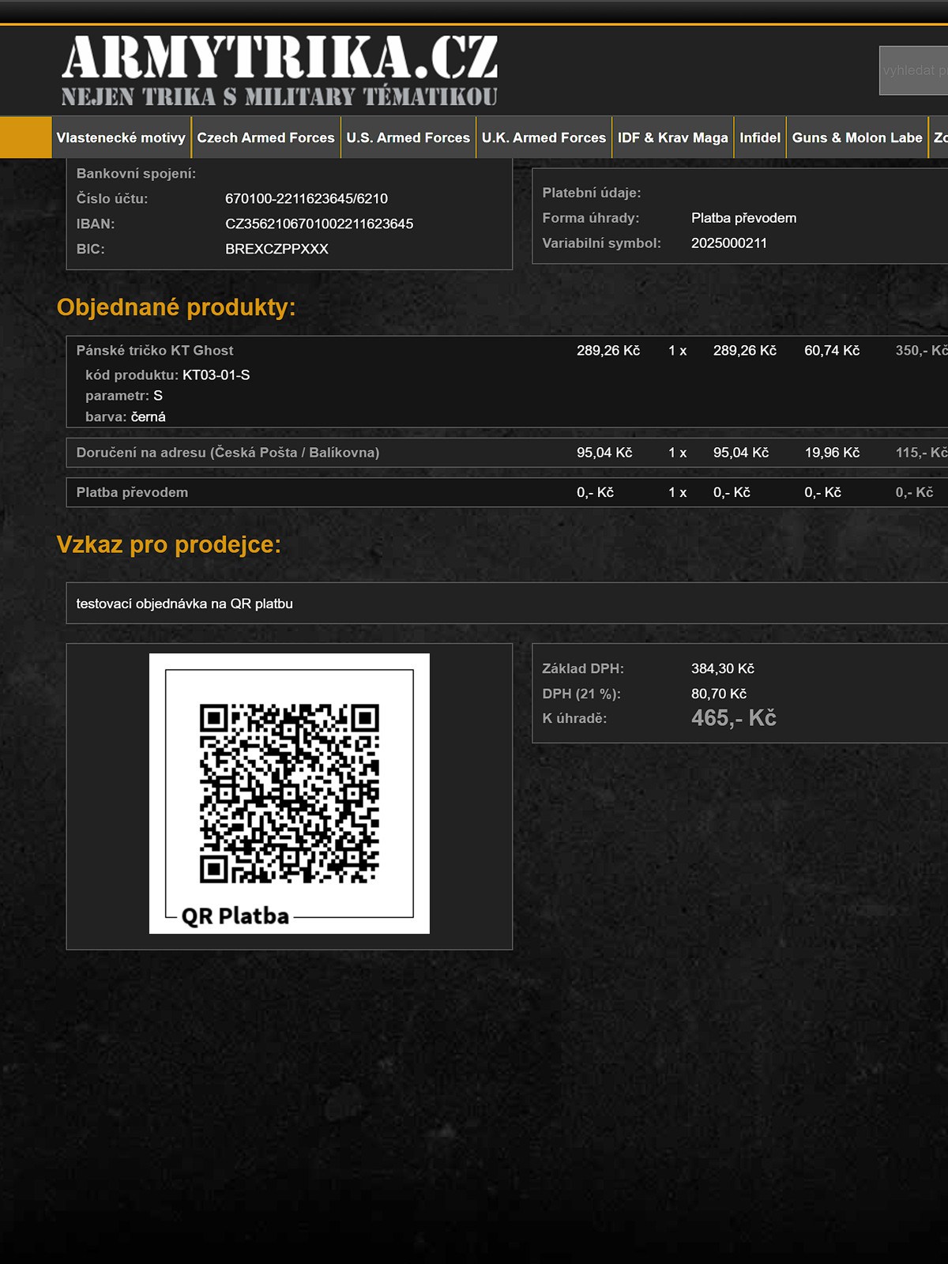
Task: Click the DPH value 80,70 Kč
Action: [x=719, y=694]
